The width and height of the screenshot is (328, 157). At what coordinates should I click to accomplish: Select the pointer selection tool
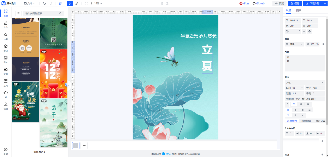(70, 3)
